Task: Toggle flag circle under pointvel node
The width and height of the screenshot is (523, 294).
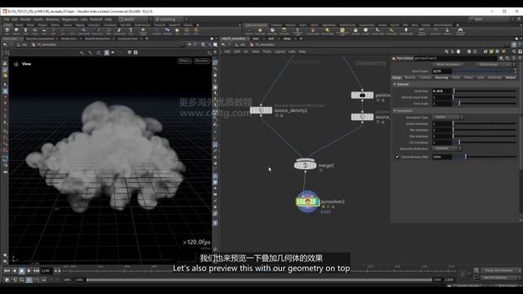Action: point(378,100)
